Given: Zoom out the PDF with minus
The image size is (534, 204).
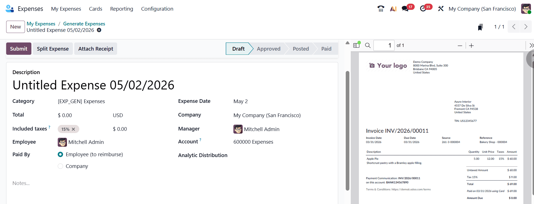Looking at the screenshot, I should 460,46.
